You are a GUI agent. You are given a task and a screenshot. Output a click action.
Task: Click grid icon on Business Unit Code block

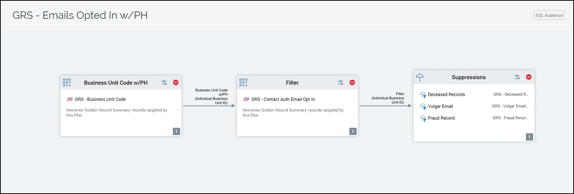click(x=67, y=82)
